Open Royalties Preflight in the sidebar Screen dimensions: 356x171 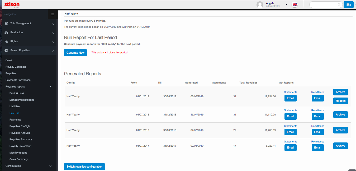pos(20,126)
